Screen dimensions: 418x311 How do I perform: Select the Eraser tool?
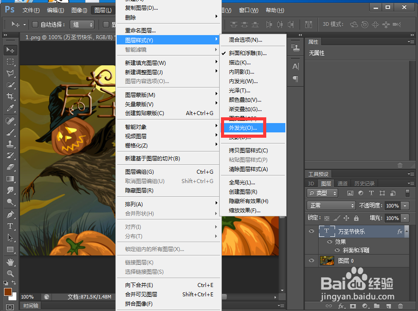pos(10,167)
